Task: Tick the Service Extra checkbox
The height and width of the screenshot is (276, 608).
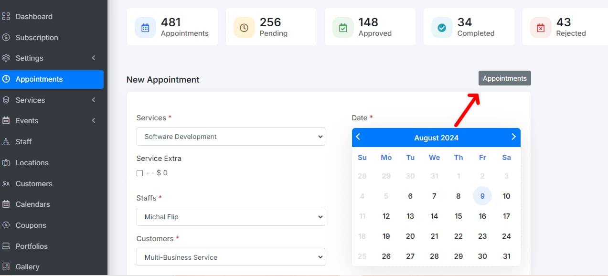Action: tap(139, 173)
